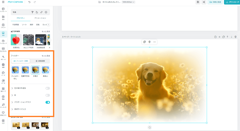This screenshot has height=131, width=240.
Task: Expand the グラデーションマスク settings chevron
Action: click(12, 102)
